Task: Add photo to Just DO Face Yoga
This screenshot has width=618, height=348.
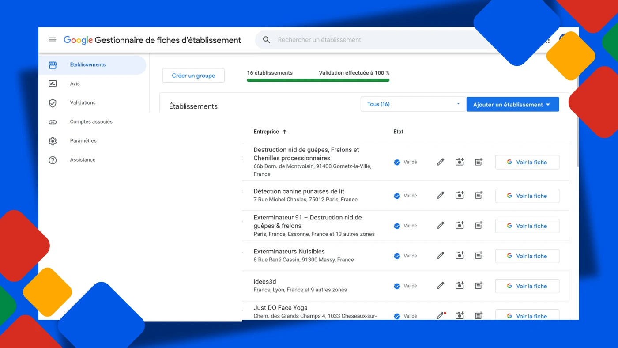Action: point(460,315)
